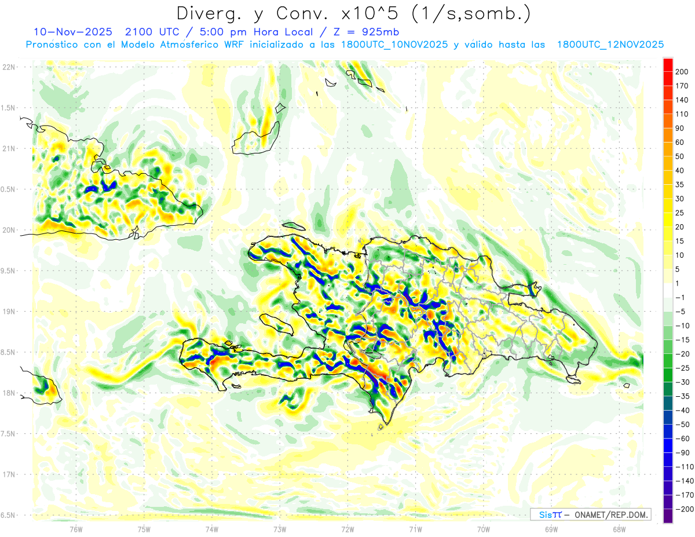Click the '68W' longitude label
The height and width of the screenshot is (537, 695).
click(x=619, y=529)
